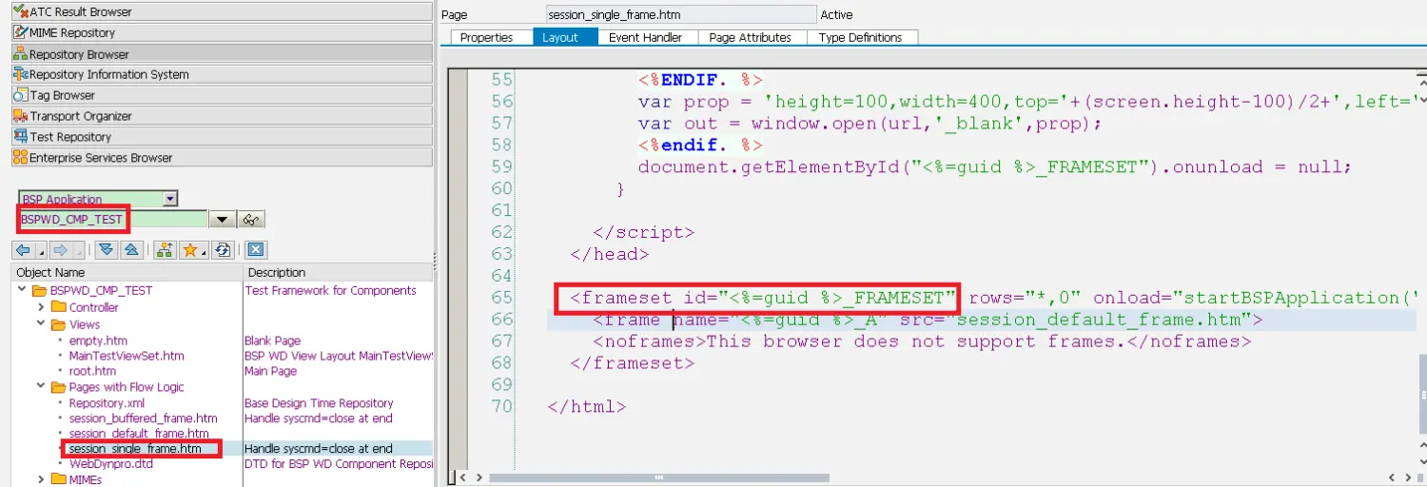Click the Expand all nodes icon
1427x487 pixels.
coord(107,250)
